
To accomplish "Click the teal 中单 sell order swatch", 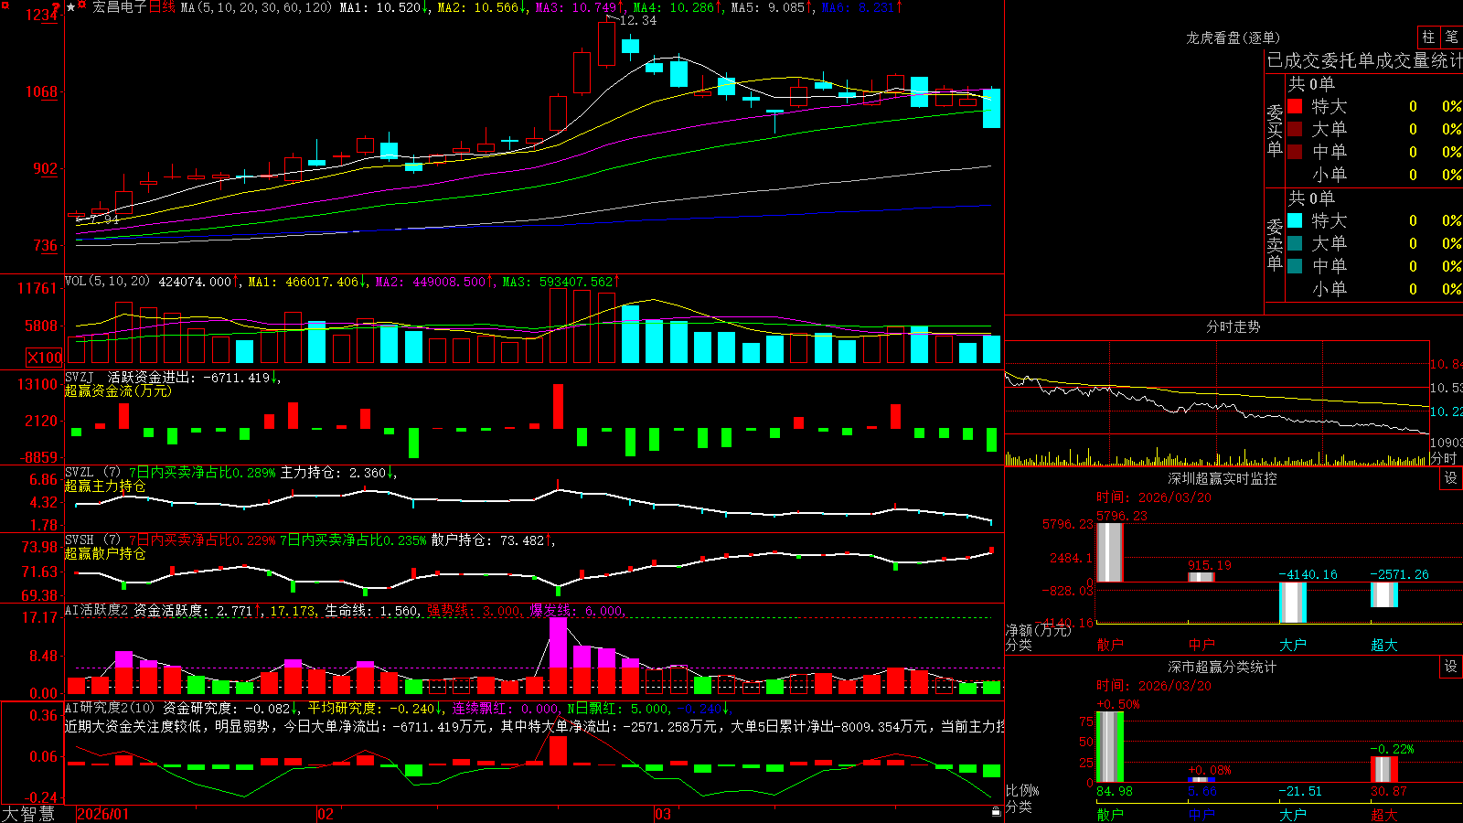I will tap(1295, 266).
